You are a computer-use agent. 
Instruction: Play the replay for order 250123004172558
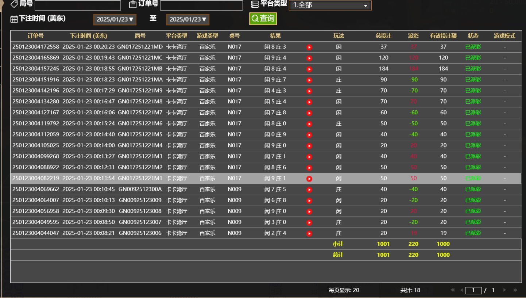pyautogui.click(x=309, y=47)
